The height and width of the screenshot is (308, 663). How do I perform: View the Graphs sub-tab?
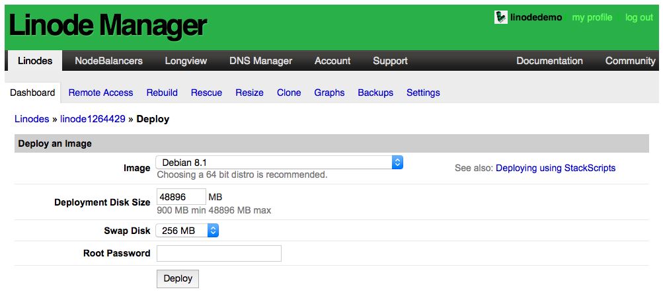tap(329, 93)
